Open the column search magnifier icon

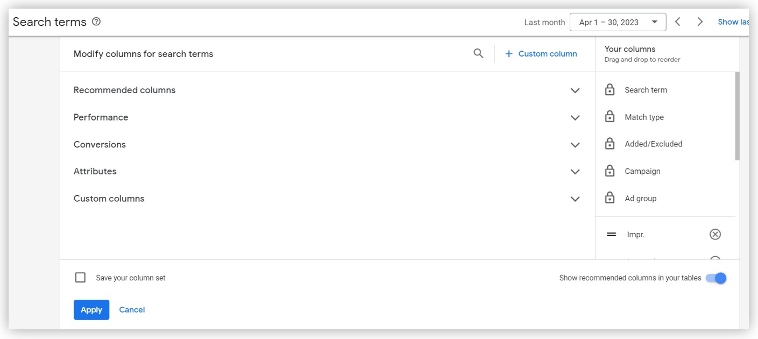click(478, 53)
